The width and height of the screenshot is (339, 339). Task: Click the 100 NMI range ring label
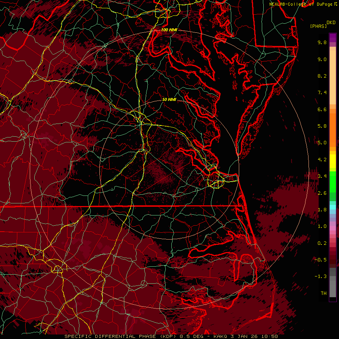169,30
